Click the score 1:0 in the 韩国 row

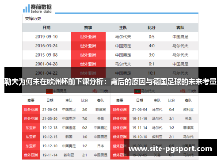[84, 137]
